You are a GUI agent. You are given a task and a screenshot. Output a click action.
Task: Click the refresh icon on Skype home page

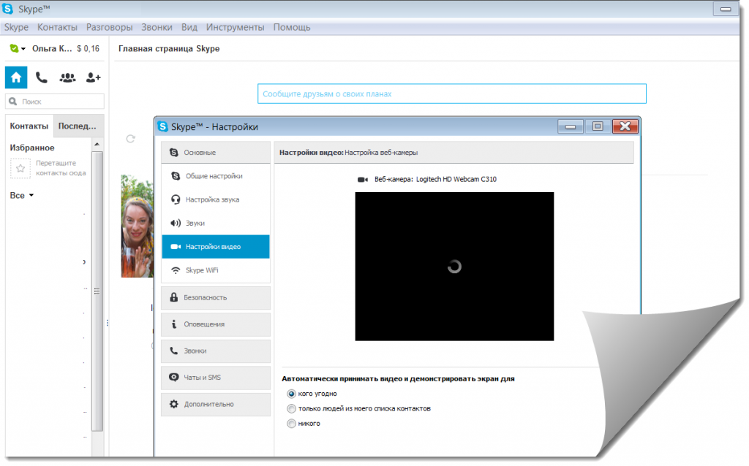pyautogui.click(x=130, y=139)
